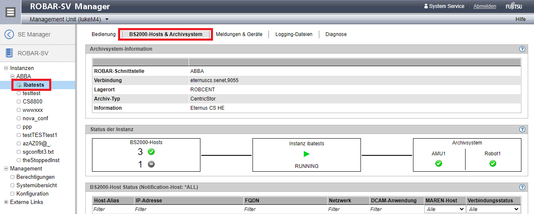Viewport: 534px width, 214px height.
Task: Open Systemübersicht under Management
Action: click(x=37, y=186)
